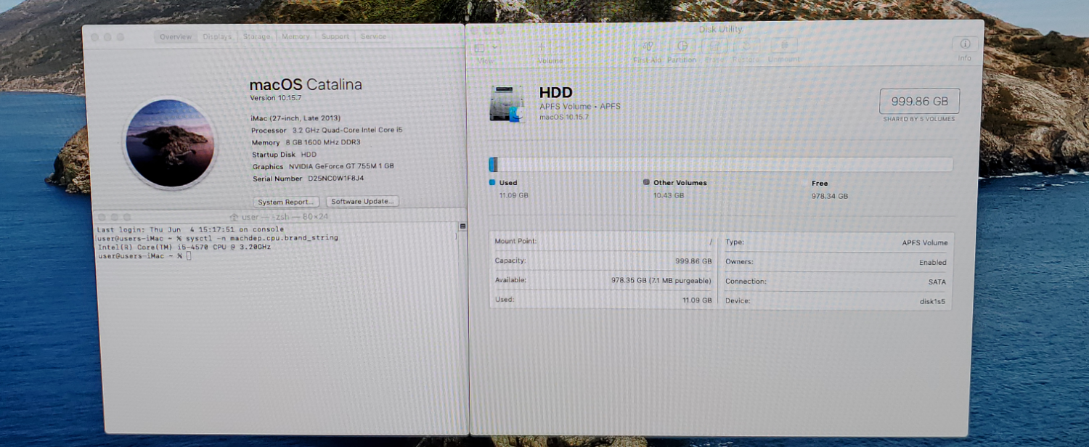Open the Memory tab
The image size is (1089, 447).
295,37
